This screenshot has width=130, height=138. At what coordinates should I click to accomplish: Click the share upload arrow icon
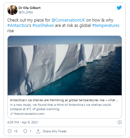click(x=38, y=131)
